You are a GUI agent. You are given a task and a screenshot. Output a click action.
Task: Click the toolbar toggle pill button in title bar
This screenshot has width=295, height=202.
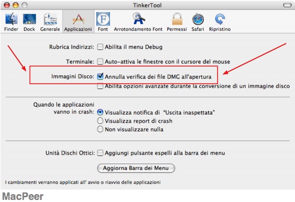pos(287,5)
